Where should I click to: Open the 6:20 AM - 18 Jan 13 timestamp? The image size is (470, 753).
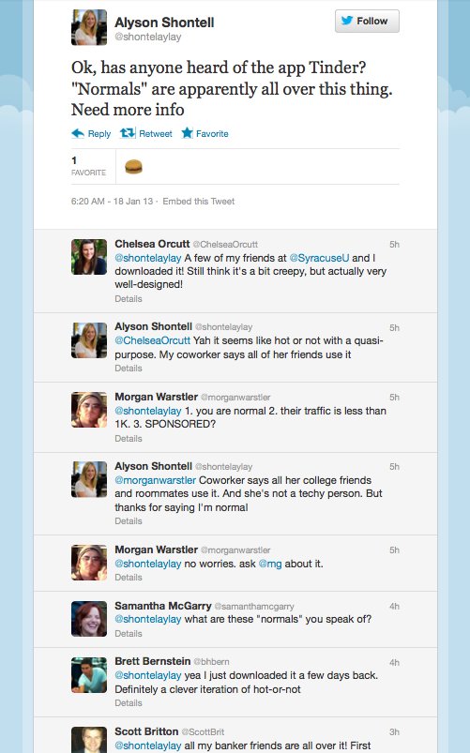112,202
